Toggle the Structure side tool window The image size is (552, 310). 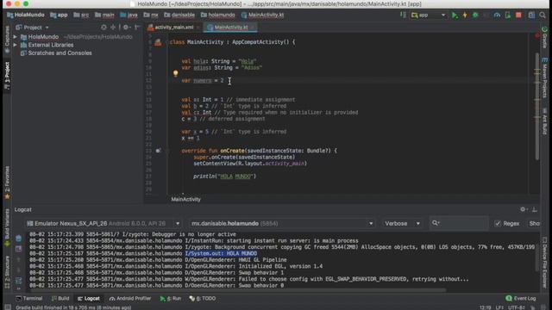(7, 272)
